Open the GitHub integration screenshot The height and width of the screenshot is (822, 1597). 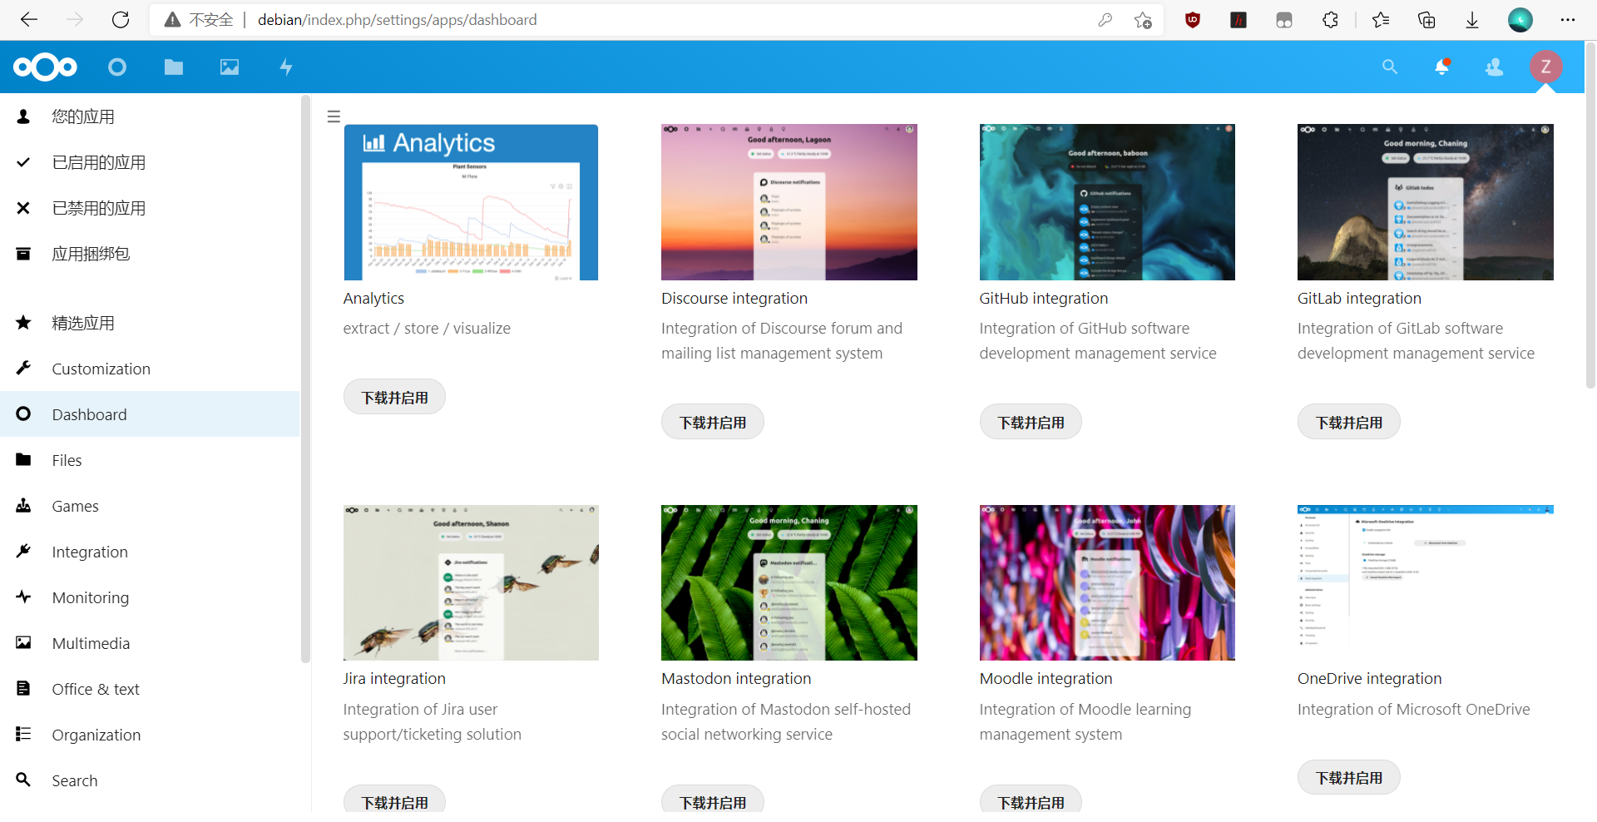coord(1107,202)
